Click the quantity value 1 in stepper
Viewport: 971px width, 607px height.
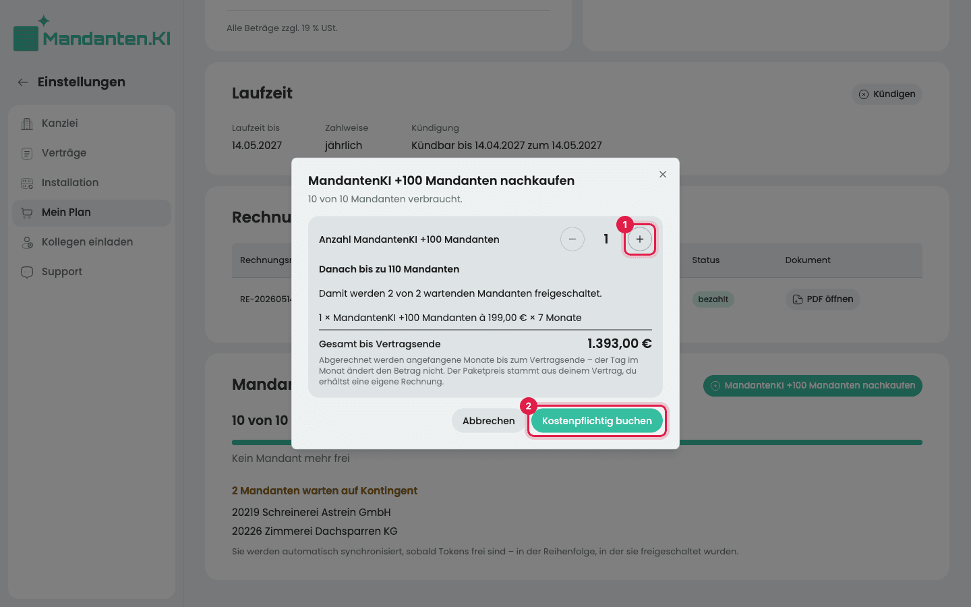point(606,239)
